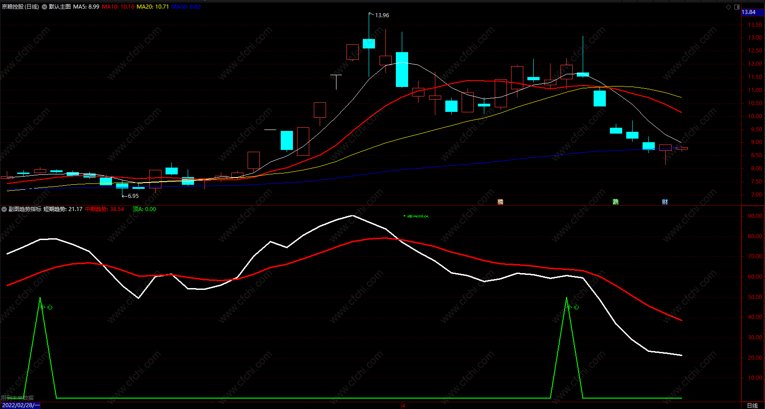Select the MA10: 10.16 label
Image resolution: width=765 pixels, height=409 pixels.
click(x=118, y=7)
